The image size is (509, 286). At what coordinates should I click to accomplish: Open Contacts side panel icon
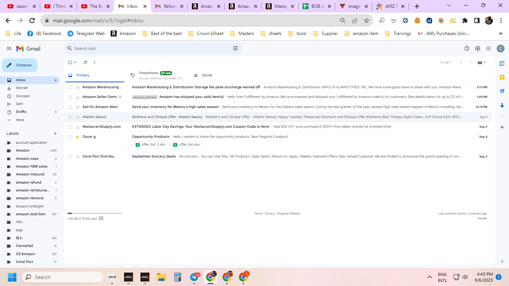pyautogui.click(x=502, y=105)
